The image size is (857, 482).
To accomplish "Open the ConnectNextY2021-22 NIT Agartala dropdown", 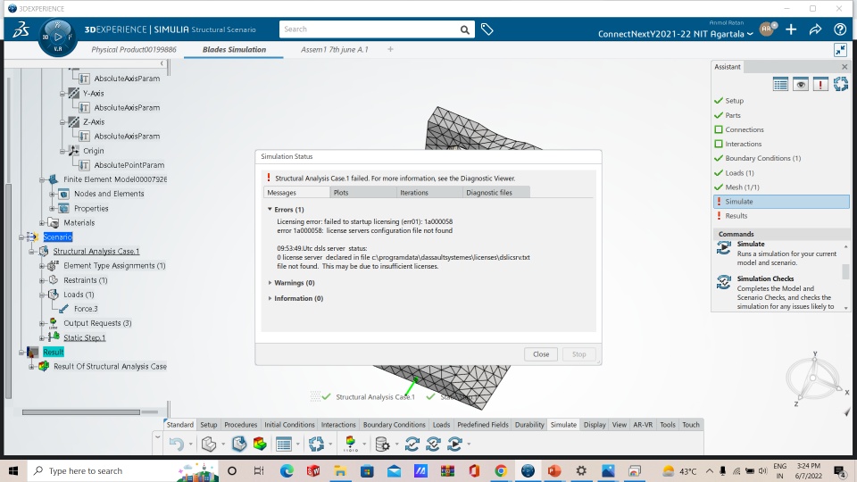I will [x=676, y=34].
